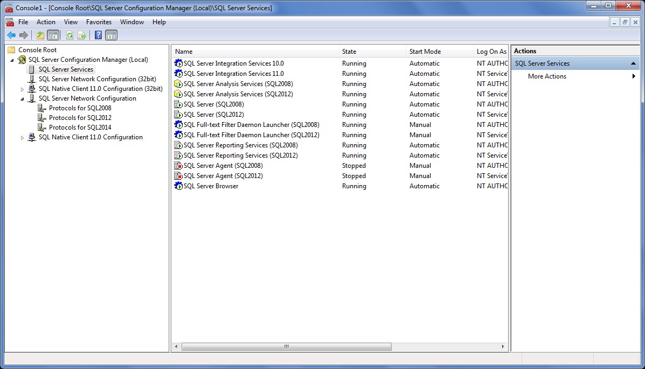
Task: Expand SQL Native Client 11.0 Configuration (32bit)
Action: (23, 89)
